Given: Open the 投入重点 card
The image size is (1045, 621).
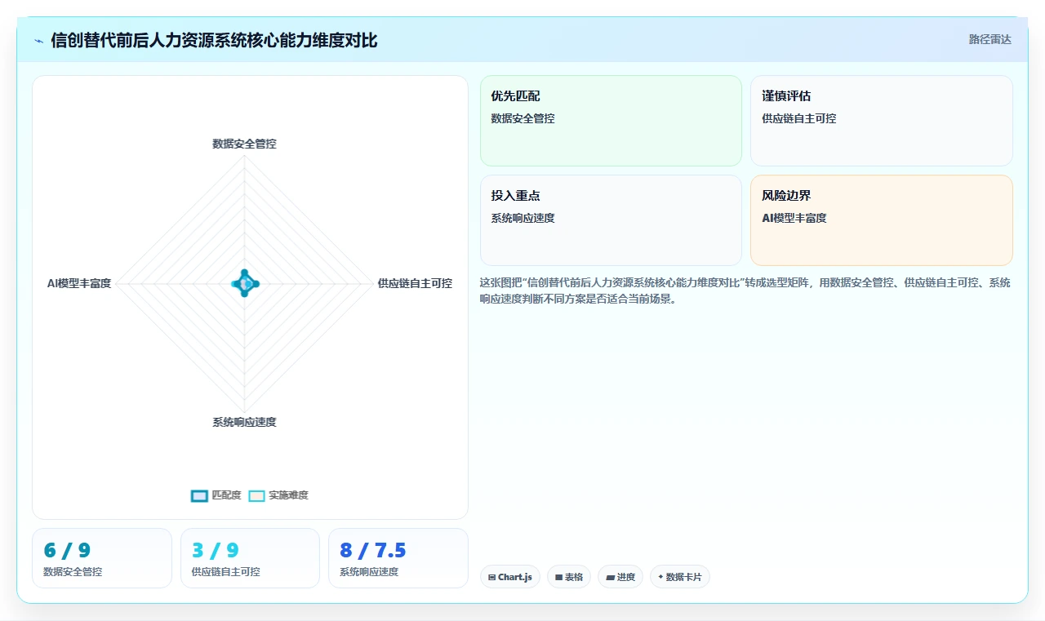Looking at the screenshot, I should click(x=611, y=220).
